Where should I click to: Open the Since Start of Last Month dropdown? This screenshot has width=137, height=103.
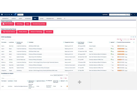pyautogui.click(x=61, y=75)
